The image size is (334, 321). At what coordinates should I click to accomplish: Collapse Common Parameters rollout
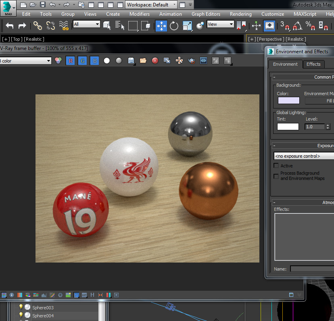click(x=274, y=77)
